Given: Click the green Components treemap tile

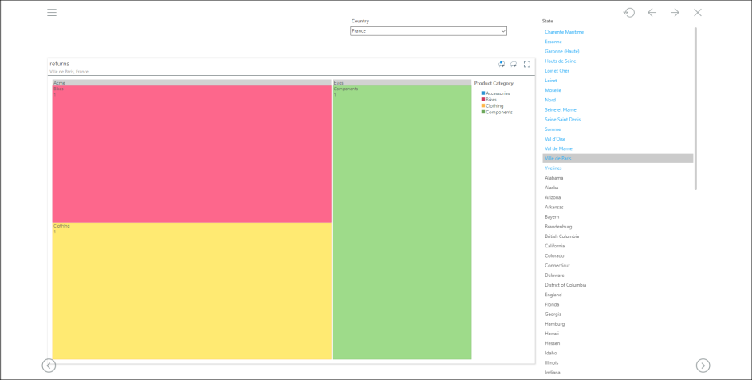Looking at the screenshot, I should (402, 224).
